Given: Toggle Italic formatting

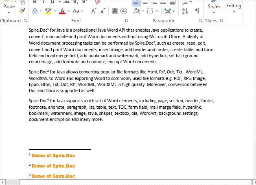Looking at the screenshot, I should (44, 2).
